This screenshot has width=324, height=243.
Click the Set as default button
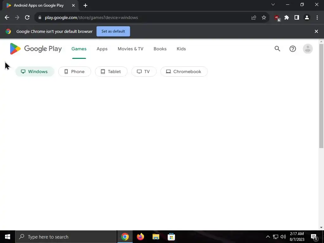113,31
